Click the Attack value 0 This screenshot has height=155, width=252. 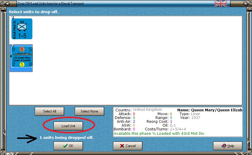tap(134, 114)
